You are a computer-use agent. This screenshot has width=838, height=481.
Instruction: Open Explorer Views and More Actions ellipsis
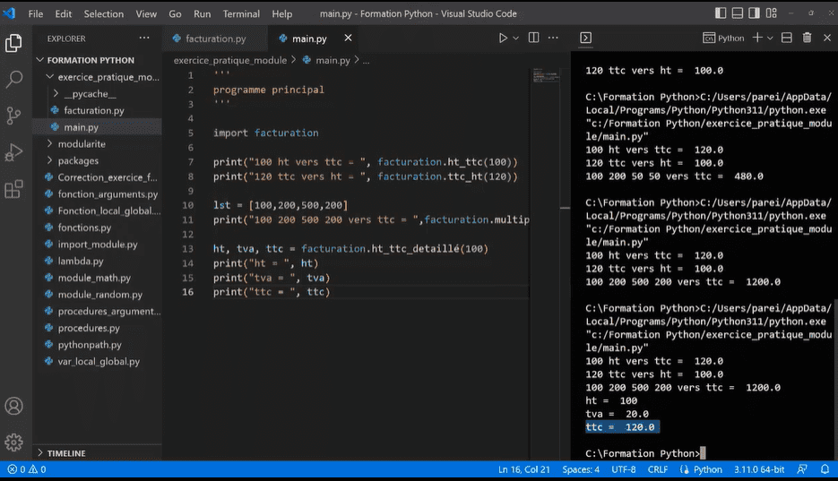[144, 38]
